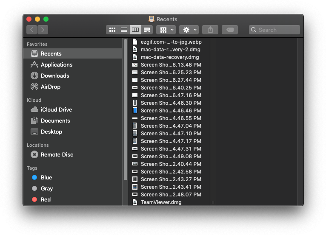Select Screen Sho...2.48.07 PM file
This screenshot has width=326, height=235.
pyautogui.click(x=169, y=195)
